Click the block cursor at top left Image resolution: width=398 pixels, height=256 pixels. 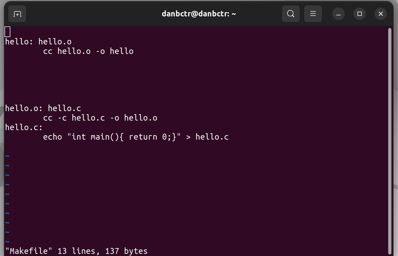pyautogui.click(x=7, y=31)
